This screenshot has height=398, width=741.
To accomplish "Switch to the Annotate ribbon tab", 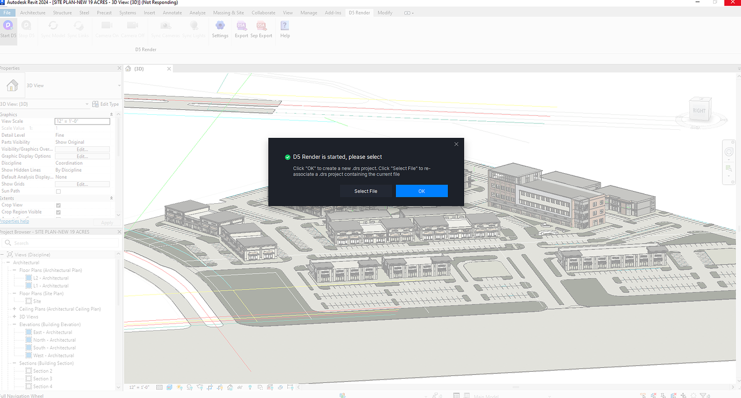I will [172, 12].
